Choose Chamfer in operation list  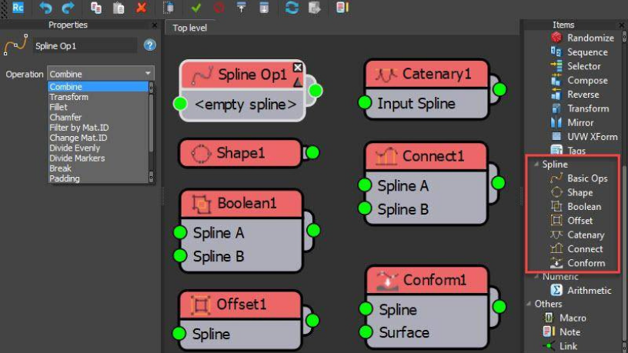pyautogui.click(x=98, y=117)
